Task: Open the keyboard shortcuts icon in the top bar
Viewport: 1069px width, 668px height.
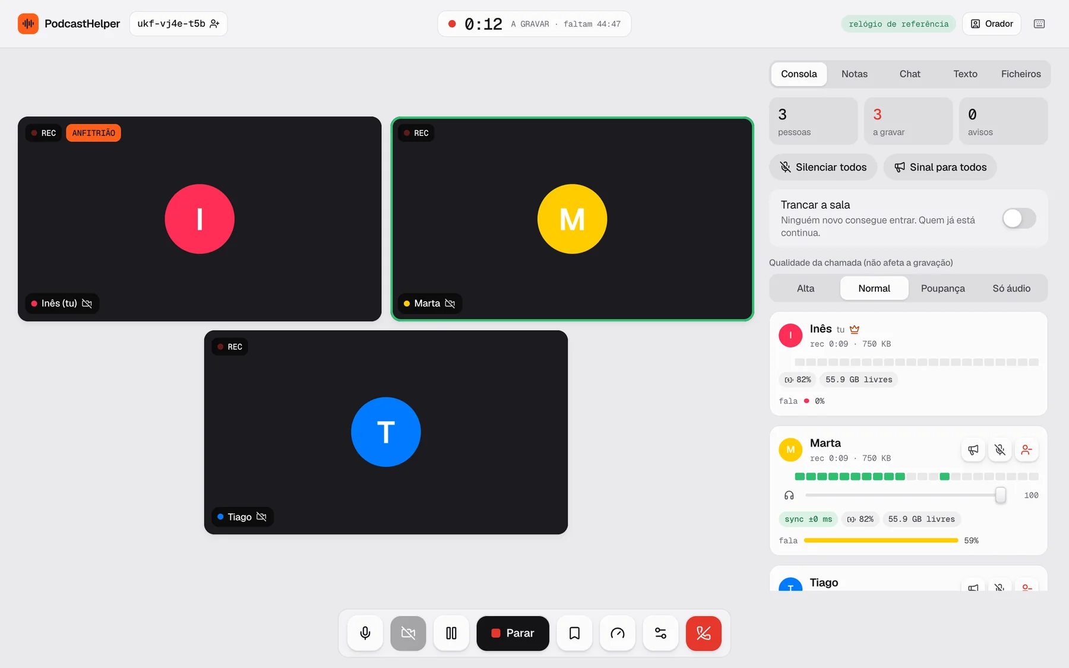Action: [x=1039, y=24]
